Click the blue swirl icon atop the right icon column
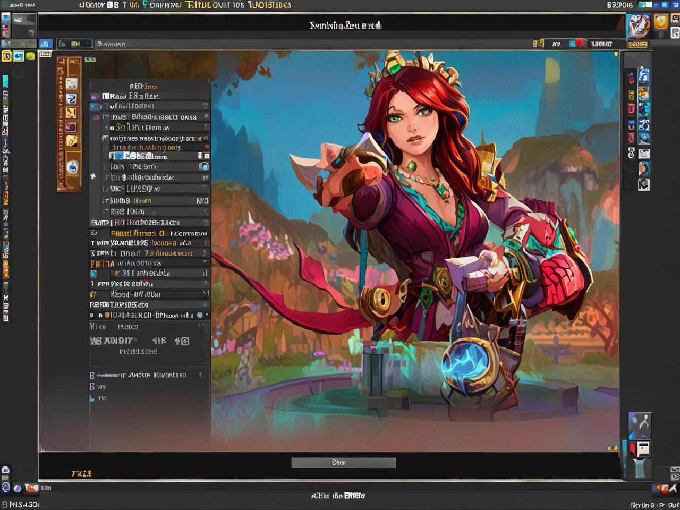The width and height of the screenshot is (680, 510). (x=643, y=74)
